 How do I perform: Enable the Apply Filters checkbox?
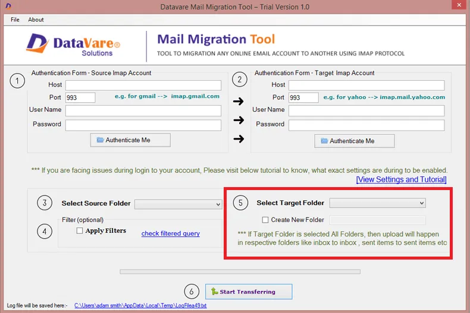pos(80,230)
